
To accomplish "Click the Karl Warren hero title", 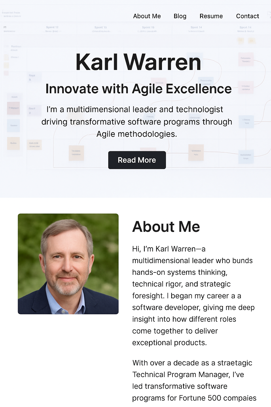I will point(138,62).
